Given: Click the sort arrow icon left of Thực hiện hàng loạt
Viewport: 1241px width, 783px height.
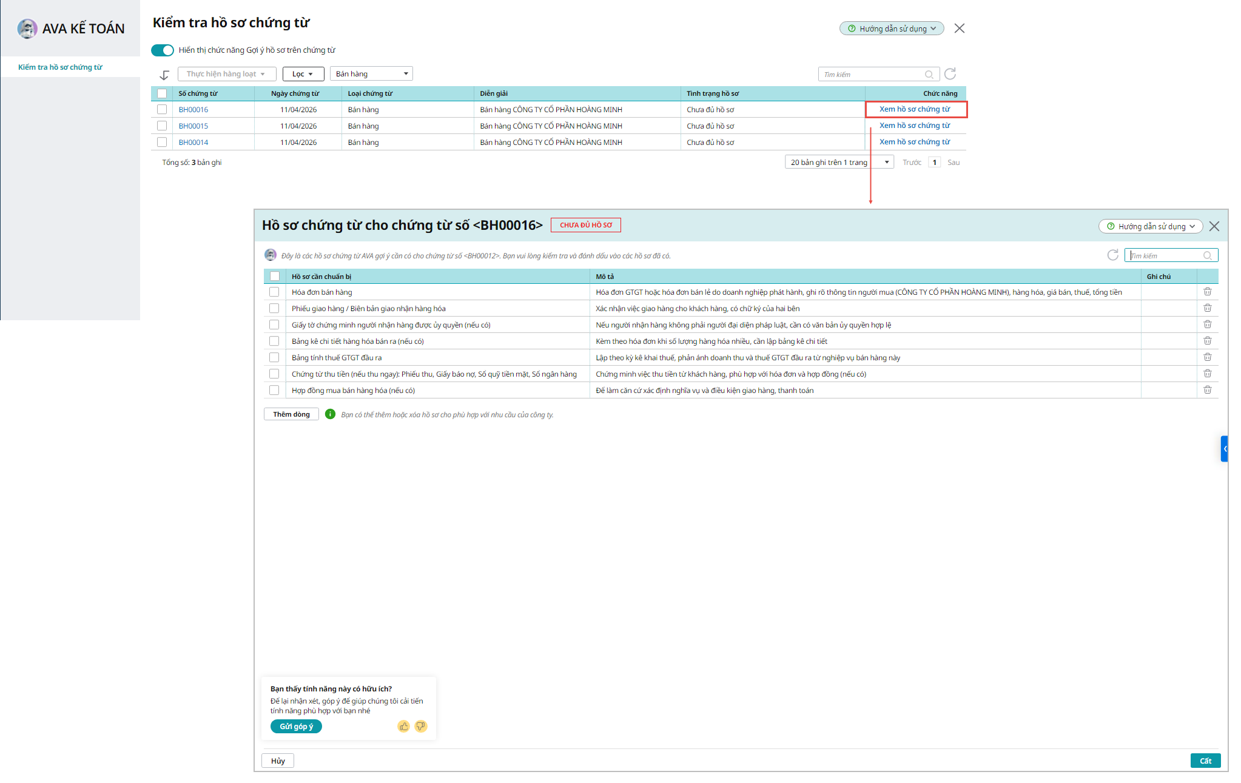Looking at the screenshot, I should click(164, 75).
